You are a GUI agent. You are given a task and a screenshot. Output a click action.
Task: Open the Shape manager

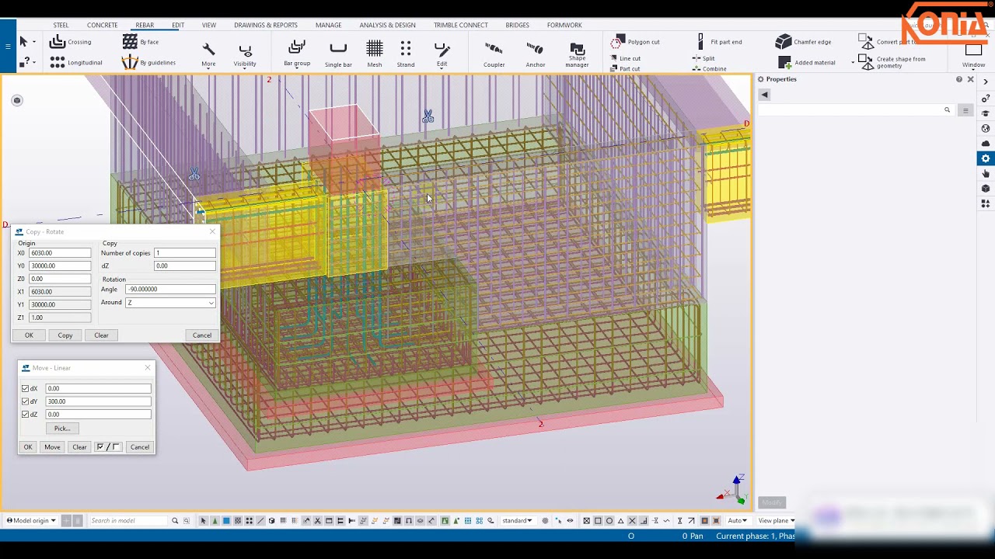577,55
